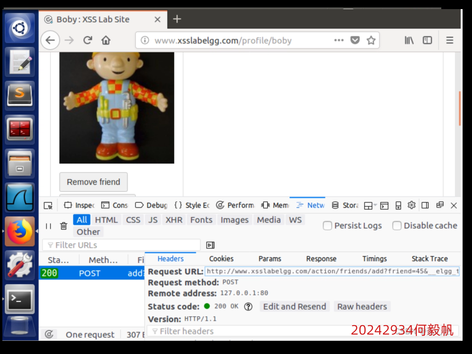
Task: Open page actions three-dot menu
Action: click(x=339, y=40)
